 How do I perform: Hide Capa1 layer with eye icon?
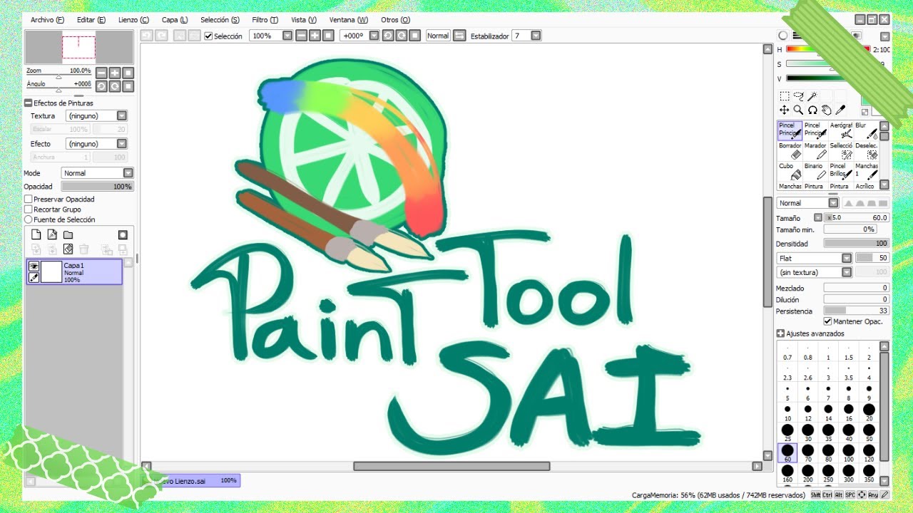click(x=34, y=266)
